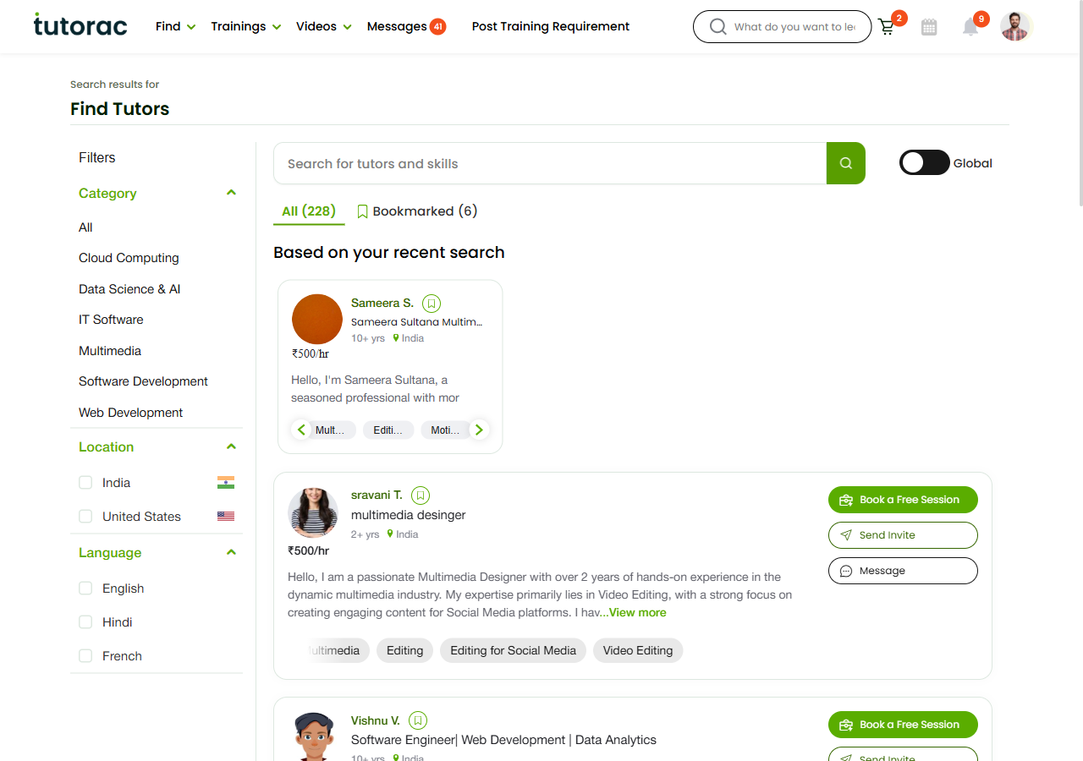
Task: Show next skills on Sameera's card
Action: point(479,430)
